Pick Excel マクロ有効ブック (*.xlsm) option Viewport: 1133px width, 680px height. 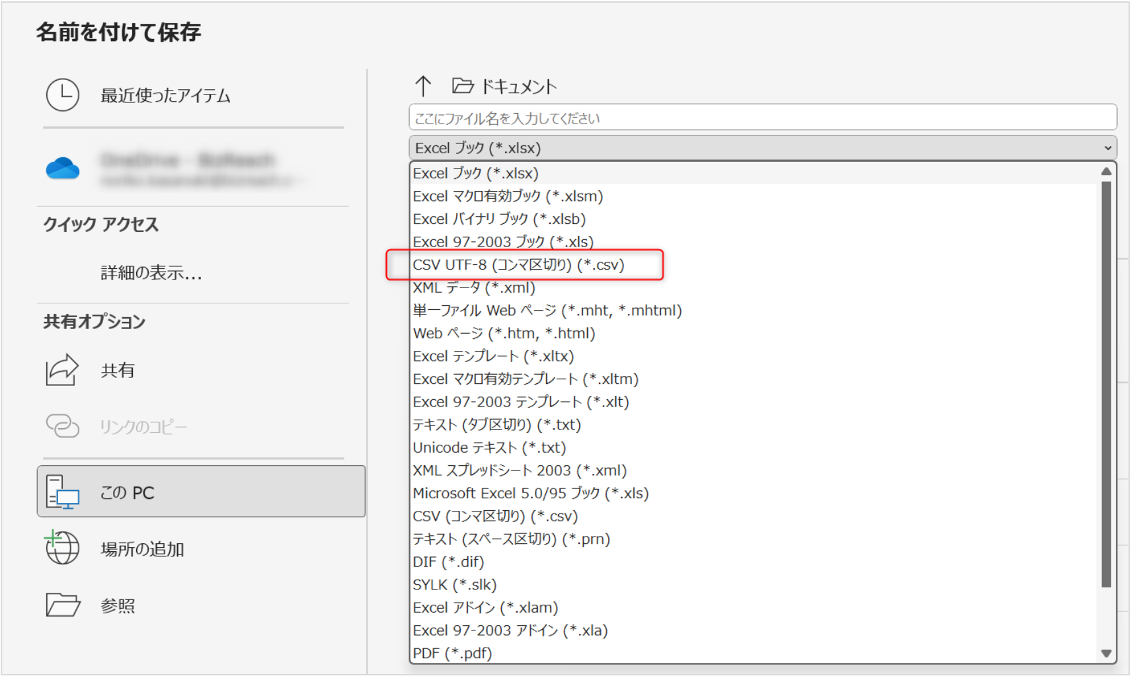point(508,196)
